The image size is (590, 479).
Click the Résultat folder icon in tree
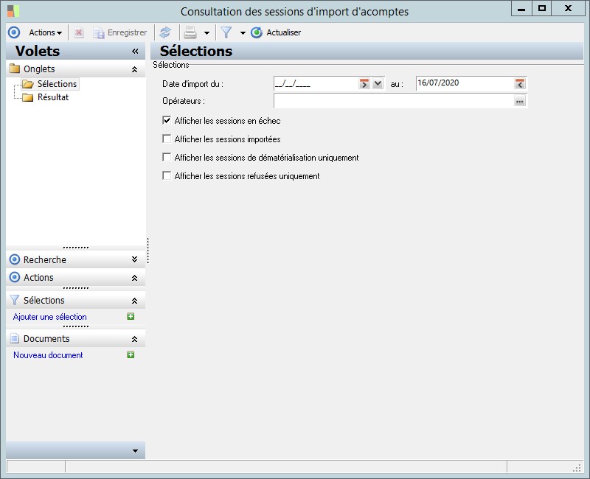(27, 98)
